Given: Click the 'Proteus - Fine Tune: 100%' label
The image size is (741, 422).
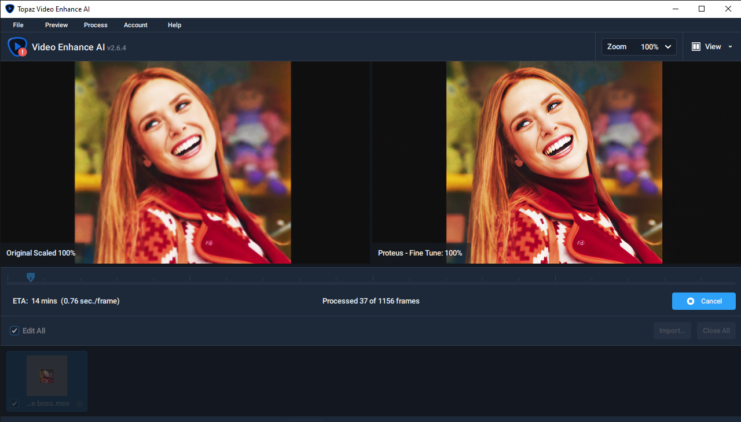Looking at the screenshot, I should [420, 253].
